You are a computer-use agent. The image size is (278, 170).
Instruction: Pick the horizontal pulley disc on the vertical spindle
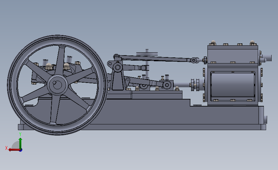coord(147,54)
